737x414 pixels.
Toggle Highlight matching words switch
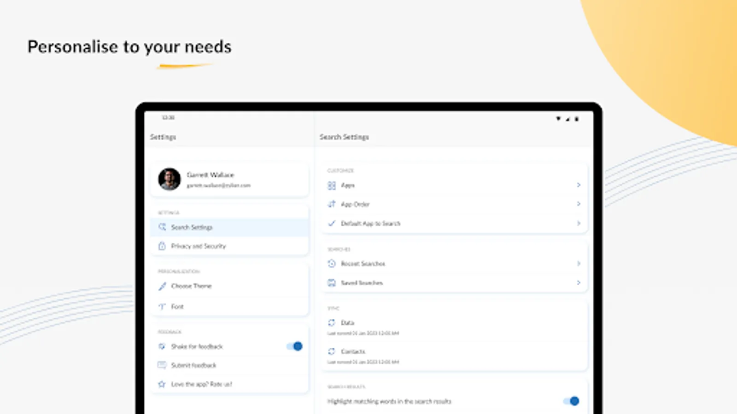pyautogui.click(x=571, y=401)
